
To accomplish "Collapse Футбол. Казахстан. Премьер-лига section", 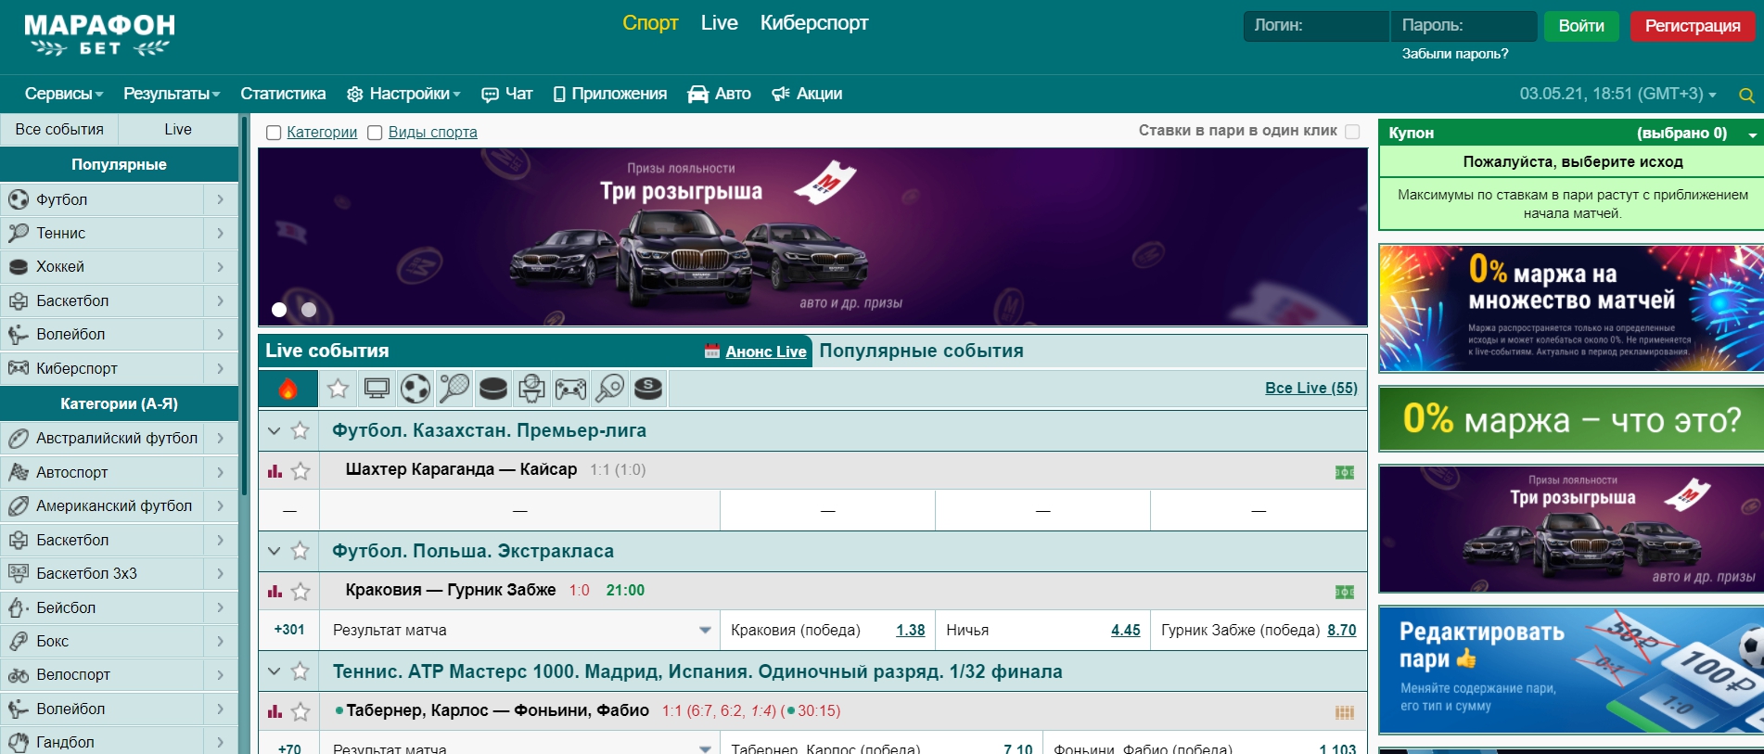I will [x=274, y=430].
